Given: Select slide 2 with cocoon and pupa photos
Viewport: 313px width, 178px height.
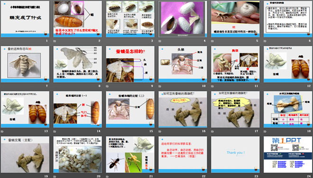Looking at the screenshot, I should click(x=78, y=19).
